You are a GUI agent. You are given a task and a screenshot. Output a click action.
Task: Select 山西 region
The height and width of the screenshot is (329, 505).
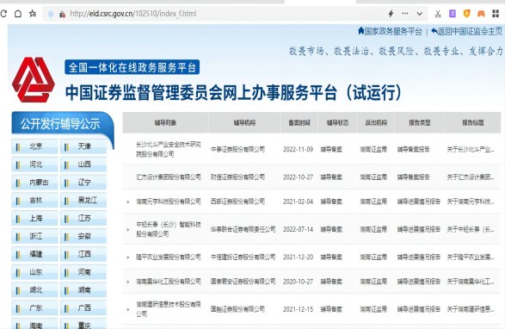point(83,164)
